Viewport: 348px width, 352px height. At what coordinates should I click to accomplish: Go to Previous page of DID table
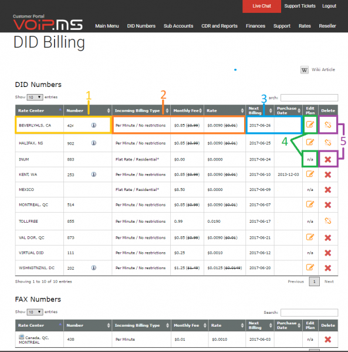pos(296,281)
